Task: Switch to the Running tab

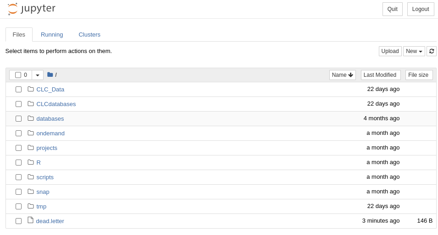Action: click(52, 34)
